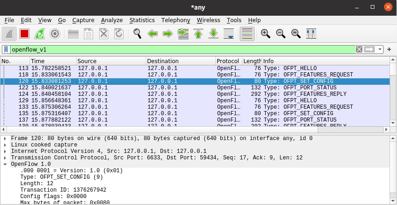Zoom out packet text
The height and width of the screenshot is (205, 397).
[x=280, y=34]
